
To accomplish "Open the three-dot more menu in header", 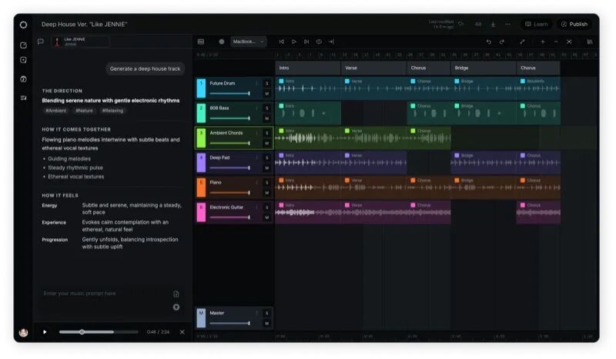I will pos(507,24).
